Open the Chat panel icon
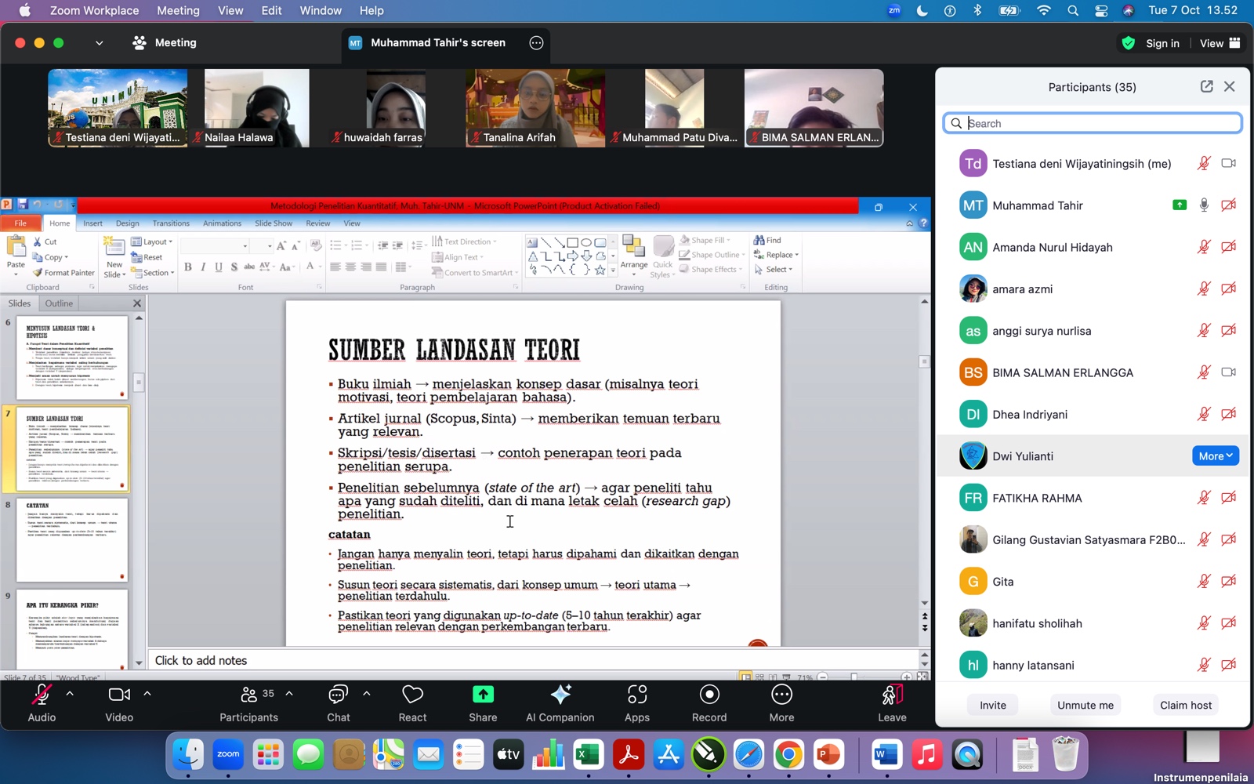 click(x=338, y=695)
